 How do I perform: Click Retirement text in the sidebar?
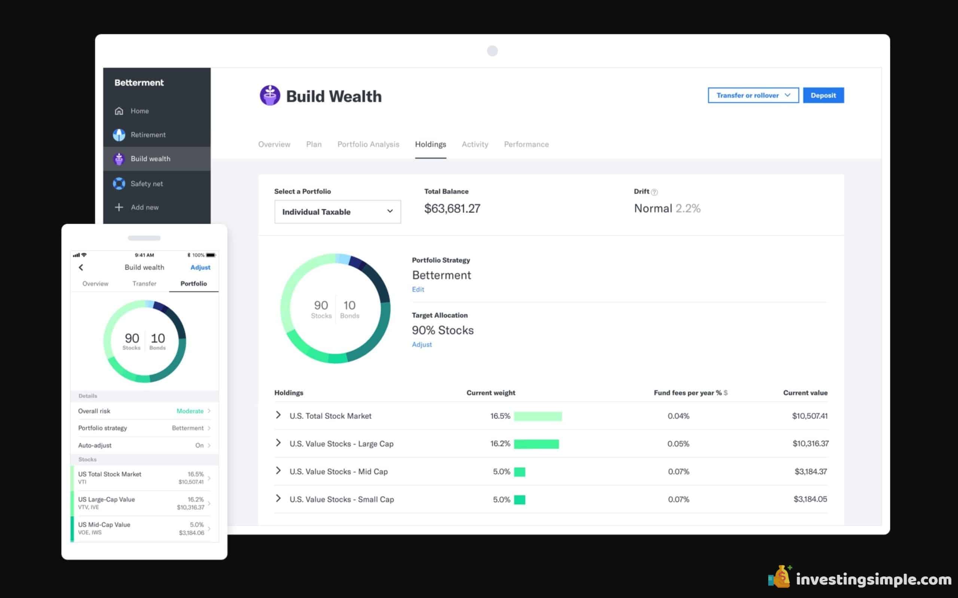[x=148, y=135]
